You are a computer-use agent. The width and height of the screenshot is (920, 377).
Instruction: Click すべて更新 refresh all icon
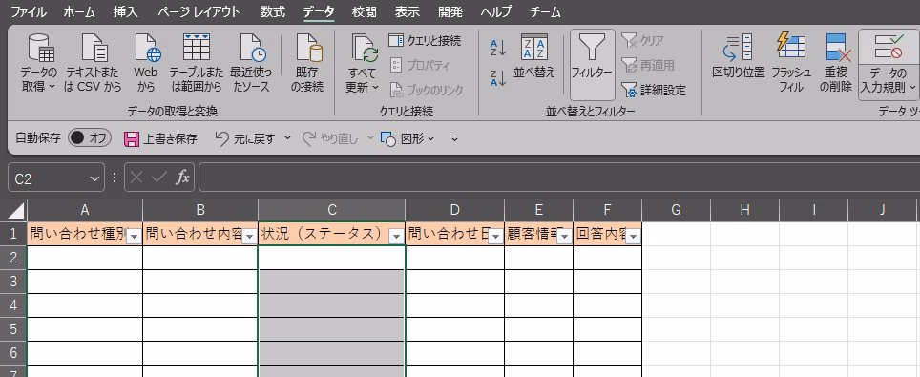click(365, 48)
